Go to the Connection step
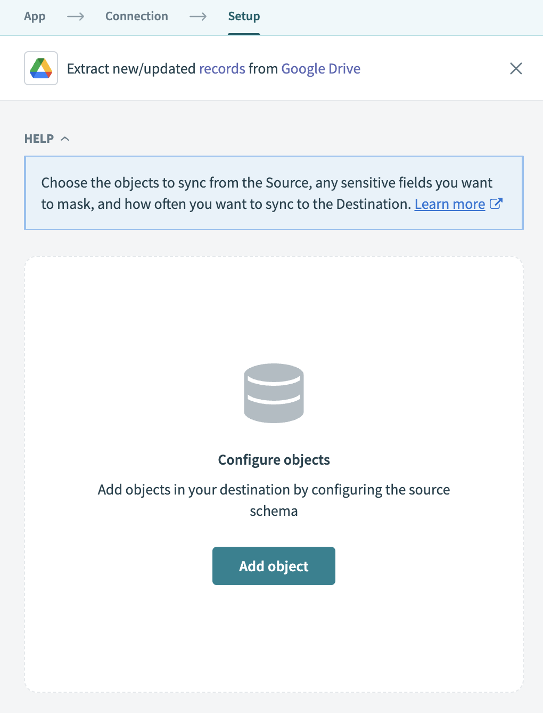Screen dimensions: 543x713 click(136, 17)
